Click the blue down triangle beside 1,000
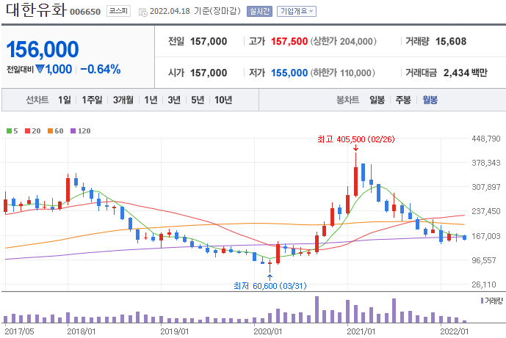This screenshot has width=506, height=338. tap(40, 69)
